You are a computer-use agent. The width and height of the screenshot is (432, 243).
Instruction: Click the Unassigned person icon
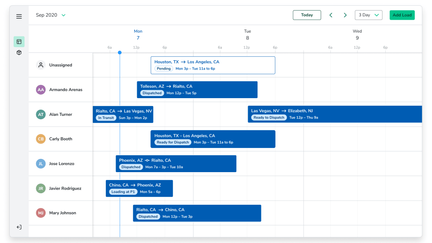click(41, 65)
